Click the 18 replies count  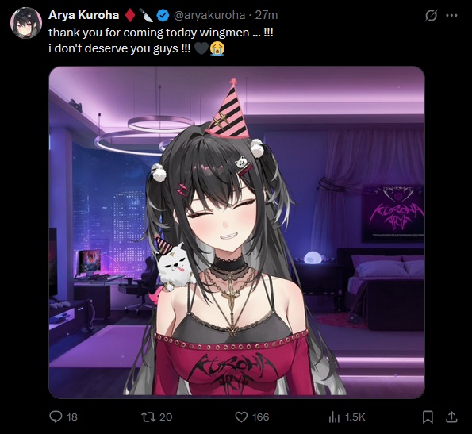(72, 417)
